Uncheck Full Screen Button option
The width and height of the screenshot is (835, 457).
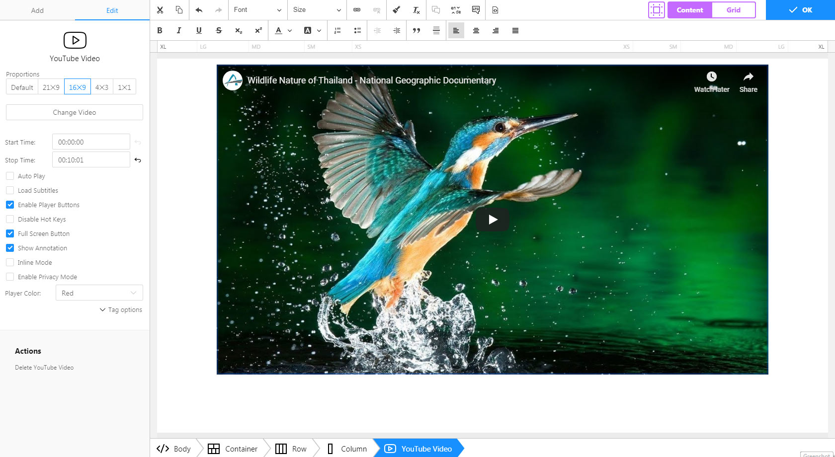(10, 233)
